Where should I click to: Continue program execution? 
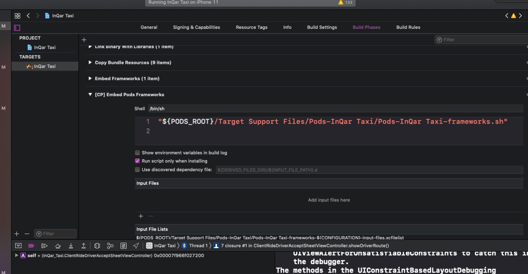click(44, 246)
